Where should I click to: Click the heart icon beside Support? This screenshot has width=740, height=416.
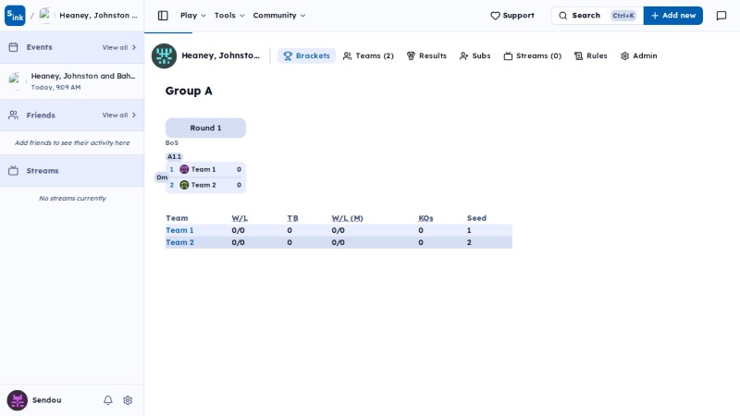(x=495, y=16)
